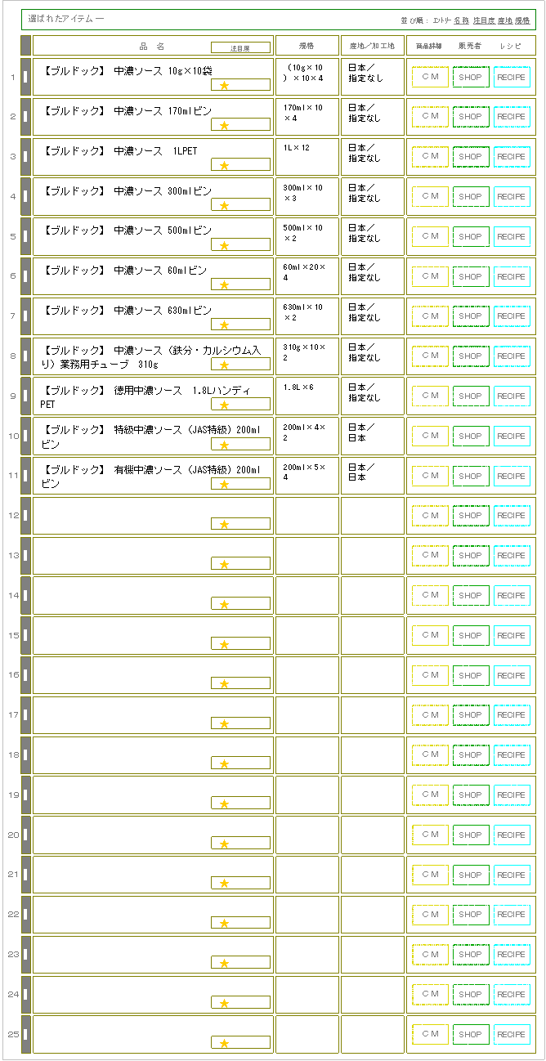
Task: Click RECIPE button in row 25
Action: (x=512, y=1035)
